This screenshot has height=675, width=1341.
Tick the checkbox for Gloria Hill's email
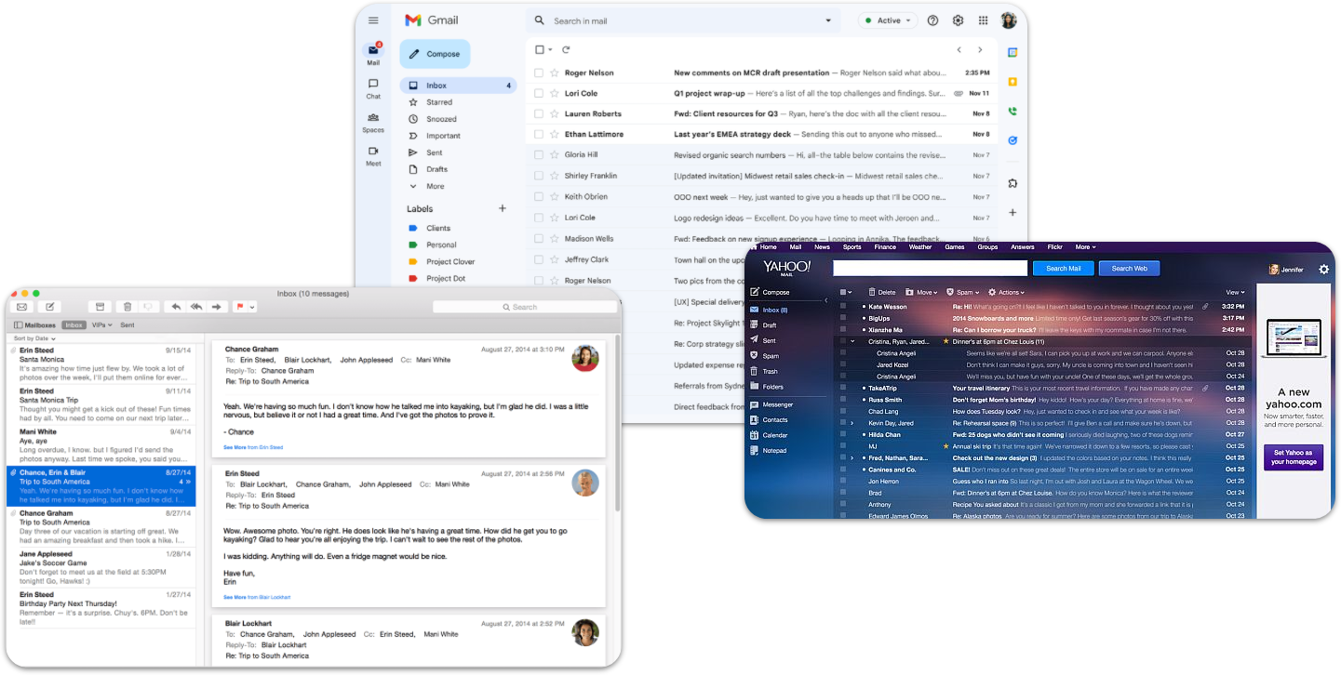pos(539,154)
